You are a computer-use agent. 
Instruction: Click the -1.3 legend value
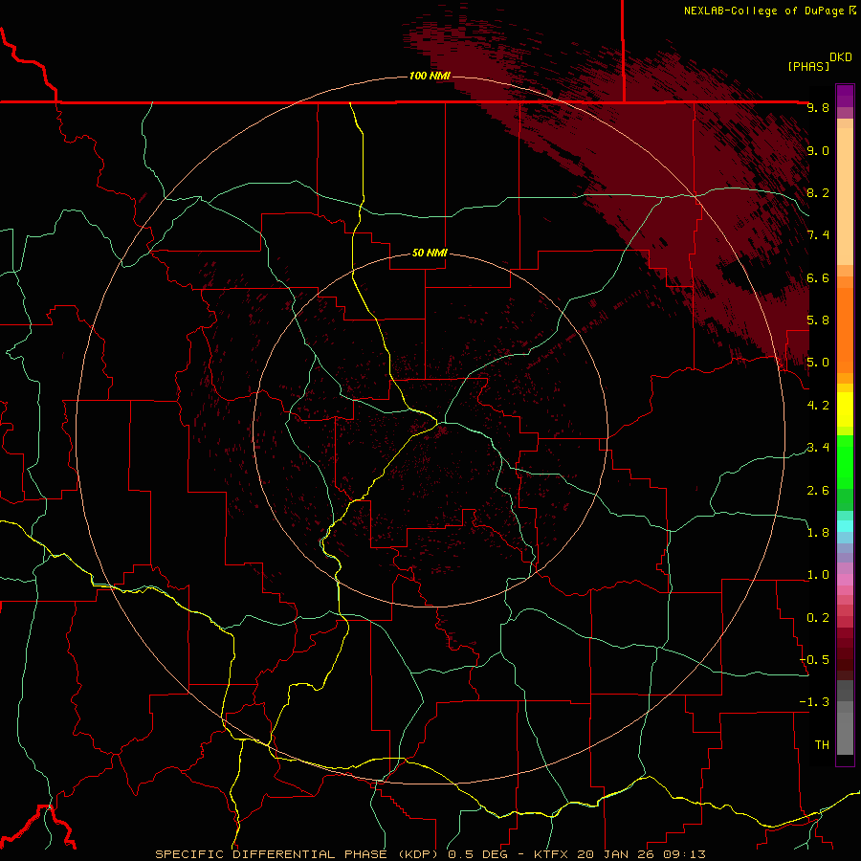(x=814, y=702)
